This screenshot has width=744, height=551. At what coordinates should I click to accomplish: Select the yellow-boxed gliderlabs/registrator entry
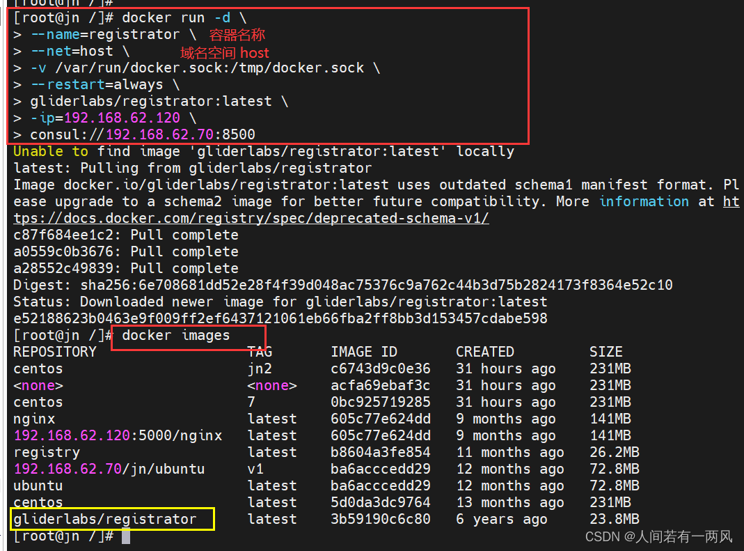[x=111, y=519]
